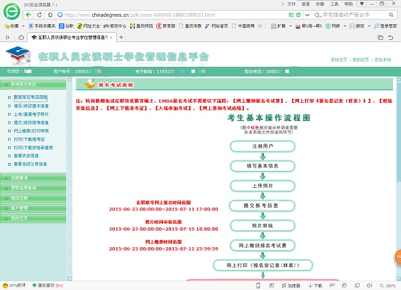
Task: Click the green 360 browser logo
Action: [11, 11]
